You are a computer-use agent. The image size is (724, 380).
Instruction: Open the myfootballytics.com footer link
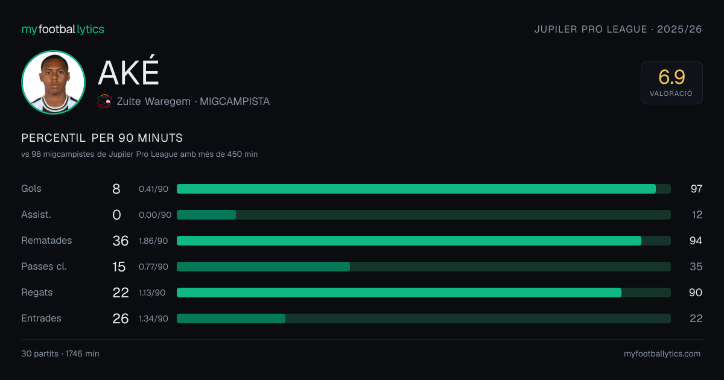pyautogui.click(x=662, y=353)
